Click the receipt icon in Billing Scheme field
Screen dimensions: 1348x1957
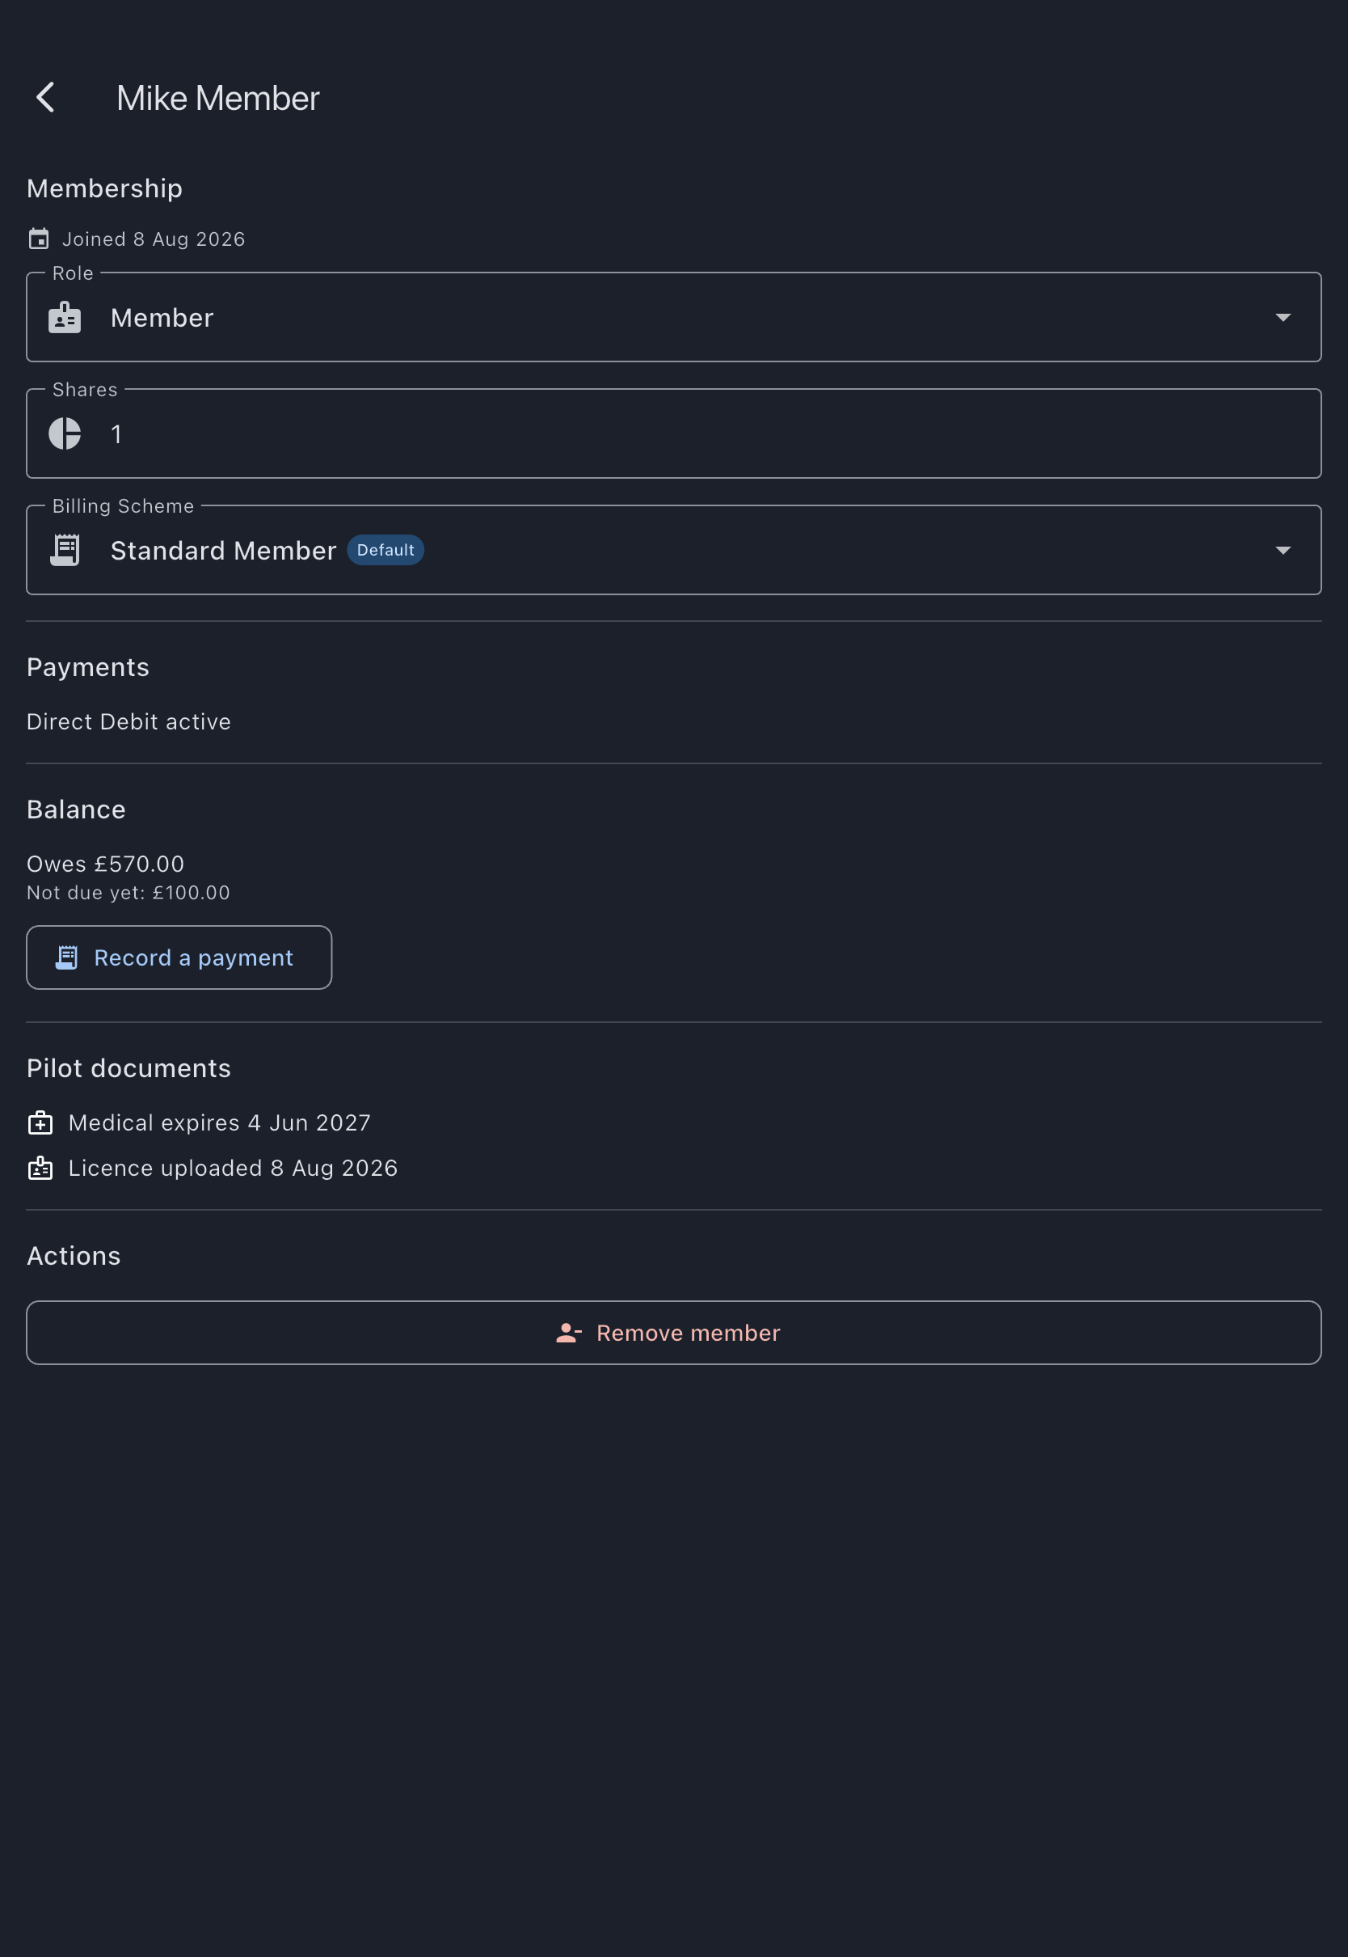tap(65, 550)
